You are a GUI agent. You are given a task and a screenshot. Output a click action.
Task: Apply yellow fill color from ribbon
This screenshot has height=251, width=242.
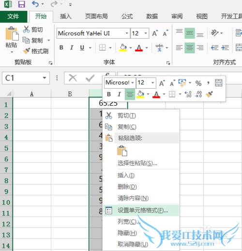click(123, 47)
